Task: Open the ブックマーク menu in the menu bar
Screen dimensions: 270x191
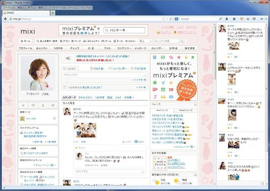Action: click(55, 7)
